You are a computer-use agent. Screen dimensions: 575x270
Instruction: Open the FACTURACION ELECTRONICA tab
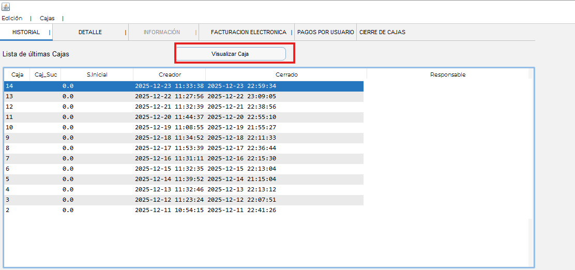tap(248, 32)
